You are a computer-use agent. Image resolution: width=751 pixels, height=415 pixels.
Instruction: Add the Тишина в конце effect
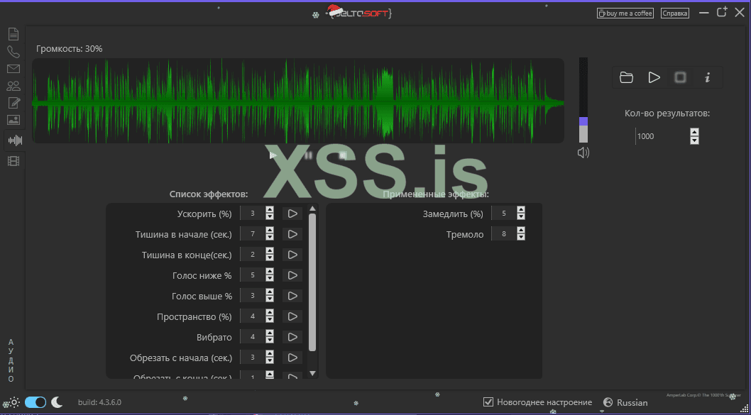click(x=292, y=255)
